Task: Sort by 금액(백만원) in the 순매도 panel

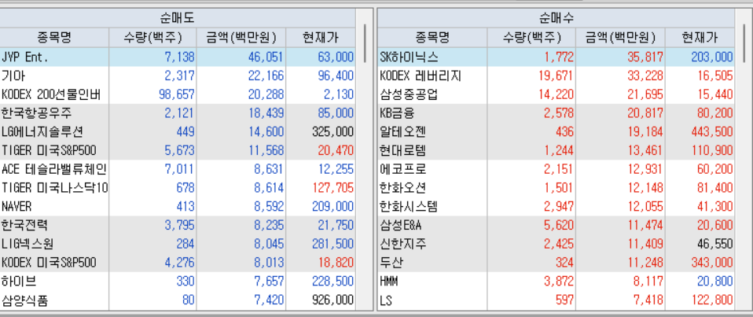Action: coord(241,38)
